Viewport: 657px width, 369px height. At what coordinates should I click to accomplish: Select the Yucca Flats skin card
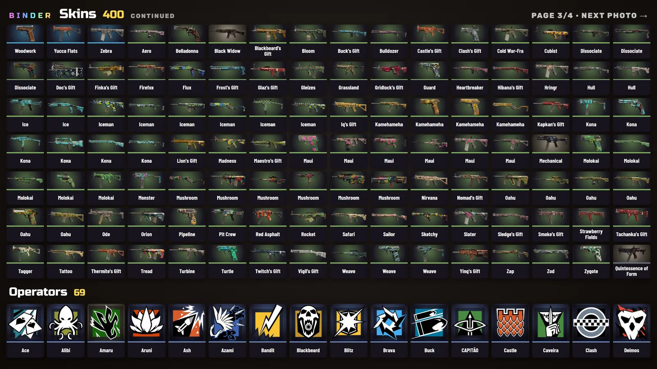click(x=66, y=42)
